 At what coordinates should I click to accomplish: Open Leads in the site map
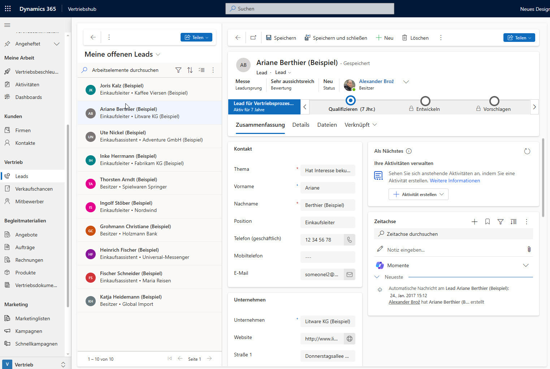(x=33, y=176)
